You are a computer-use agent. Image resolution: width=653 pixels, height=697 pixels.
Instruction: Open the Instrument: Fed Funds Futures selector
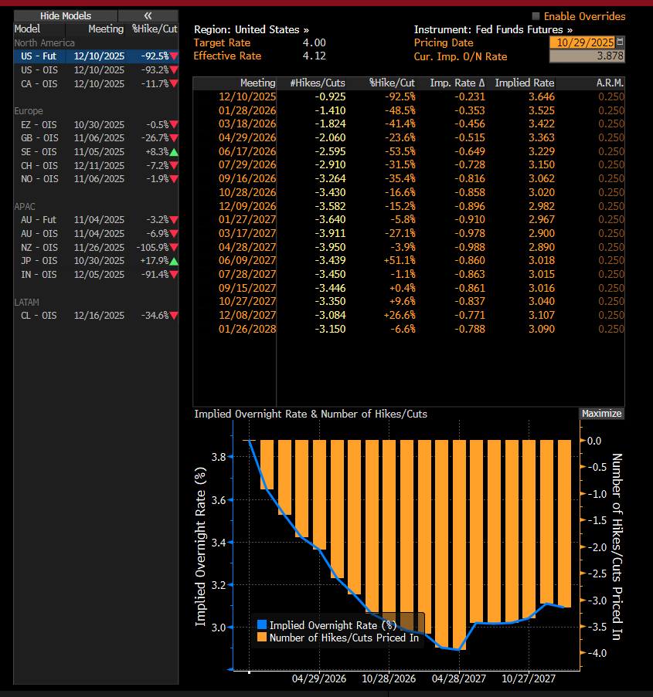click(x=493, y=30)
